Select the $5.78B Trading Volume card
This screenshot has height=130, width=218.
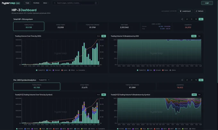37,87
